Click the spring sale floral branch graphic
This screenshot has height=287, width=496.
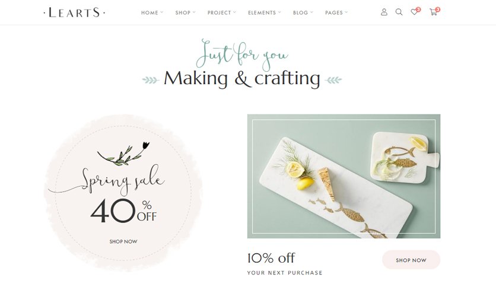[x=123, y=154]
